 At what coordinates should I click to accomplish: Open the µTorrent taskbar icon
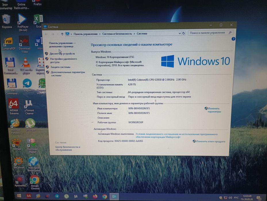tap(66, 196)
